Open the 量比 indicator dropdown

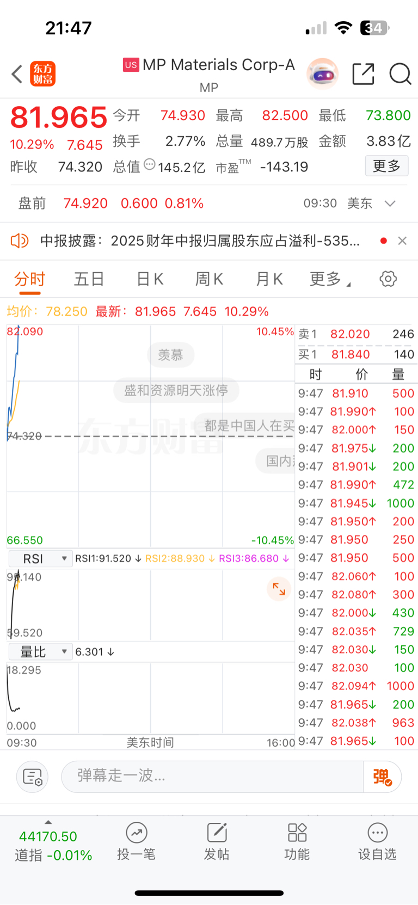[x=40, y=652]
